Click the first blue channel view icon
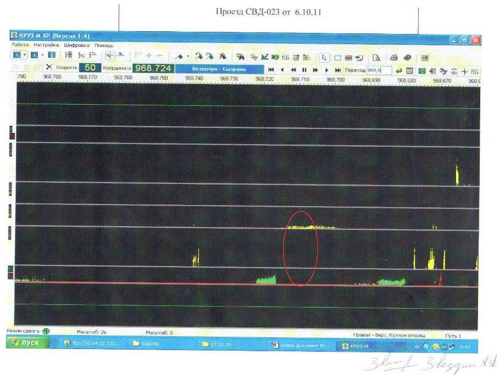This screenshot has height=375, width=498. point(17,55)
